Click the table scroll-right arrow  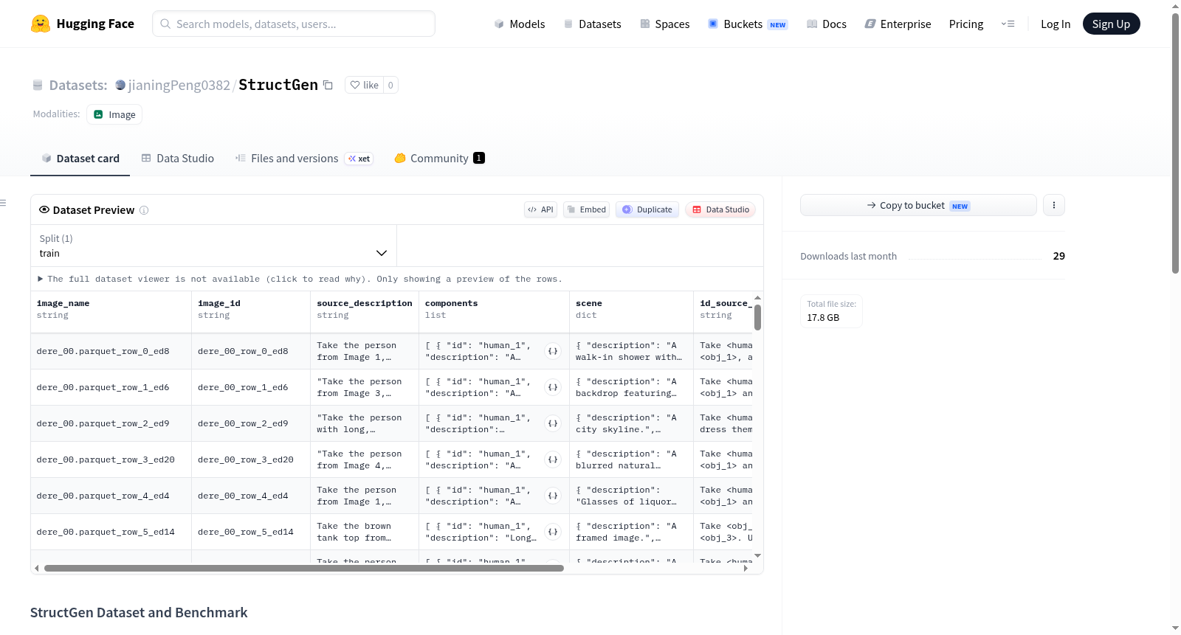(x=746, y=568)
